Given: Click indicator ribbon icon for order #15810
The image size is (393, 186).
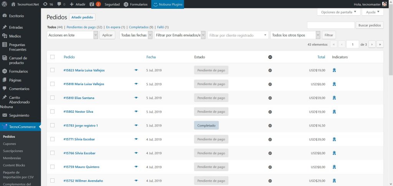Looking at the screenshot, I should (335, 98).
